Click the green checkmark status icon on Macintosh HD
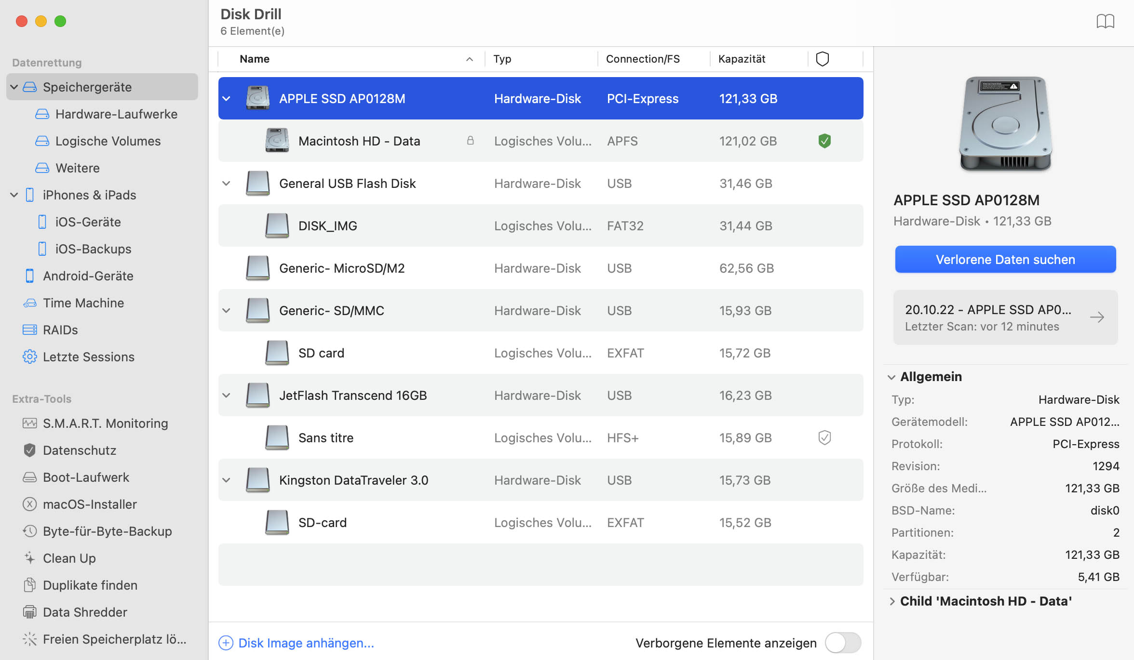Viewport: 1134px width, 660px height. click(x=824, y=141)
